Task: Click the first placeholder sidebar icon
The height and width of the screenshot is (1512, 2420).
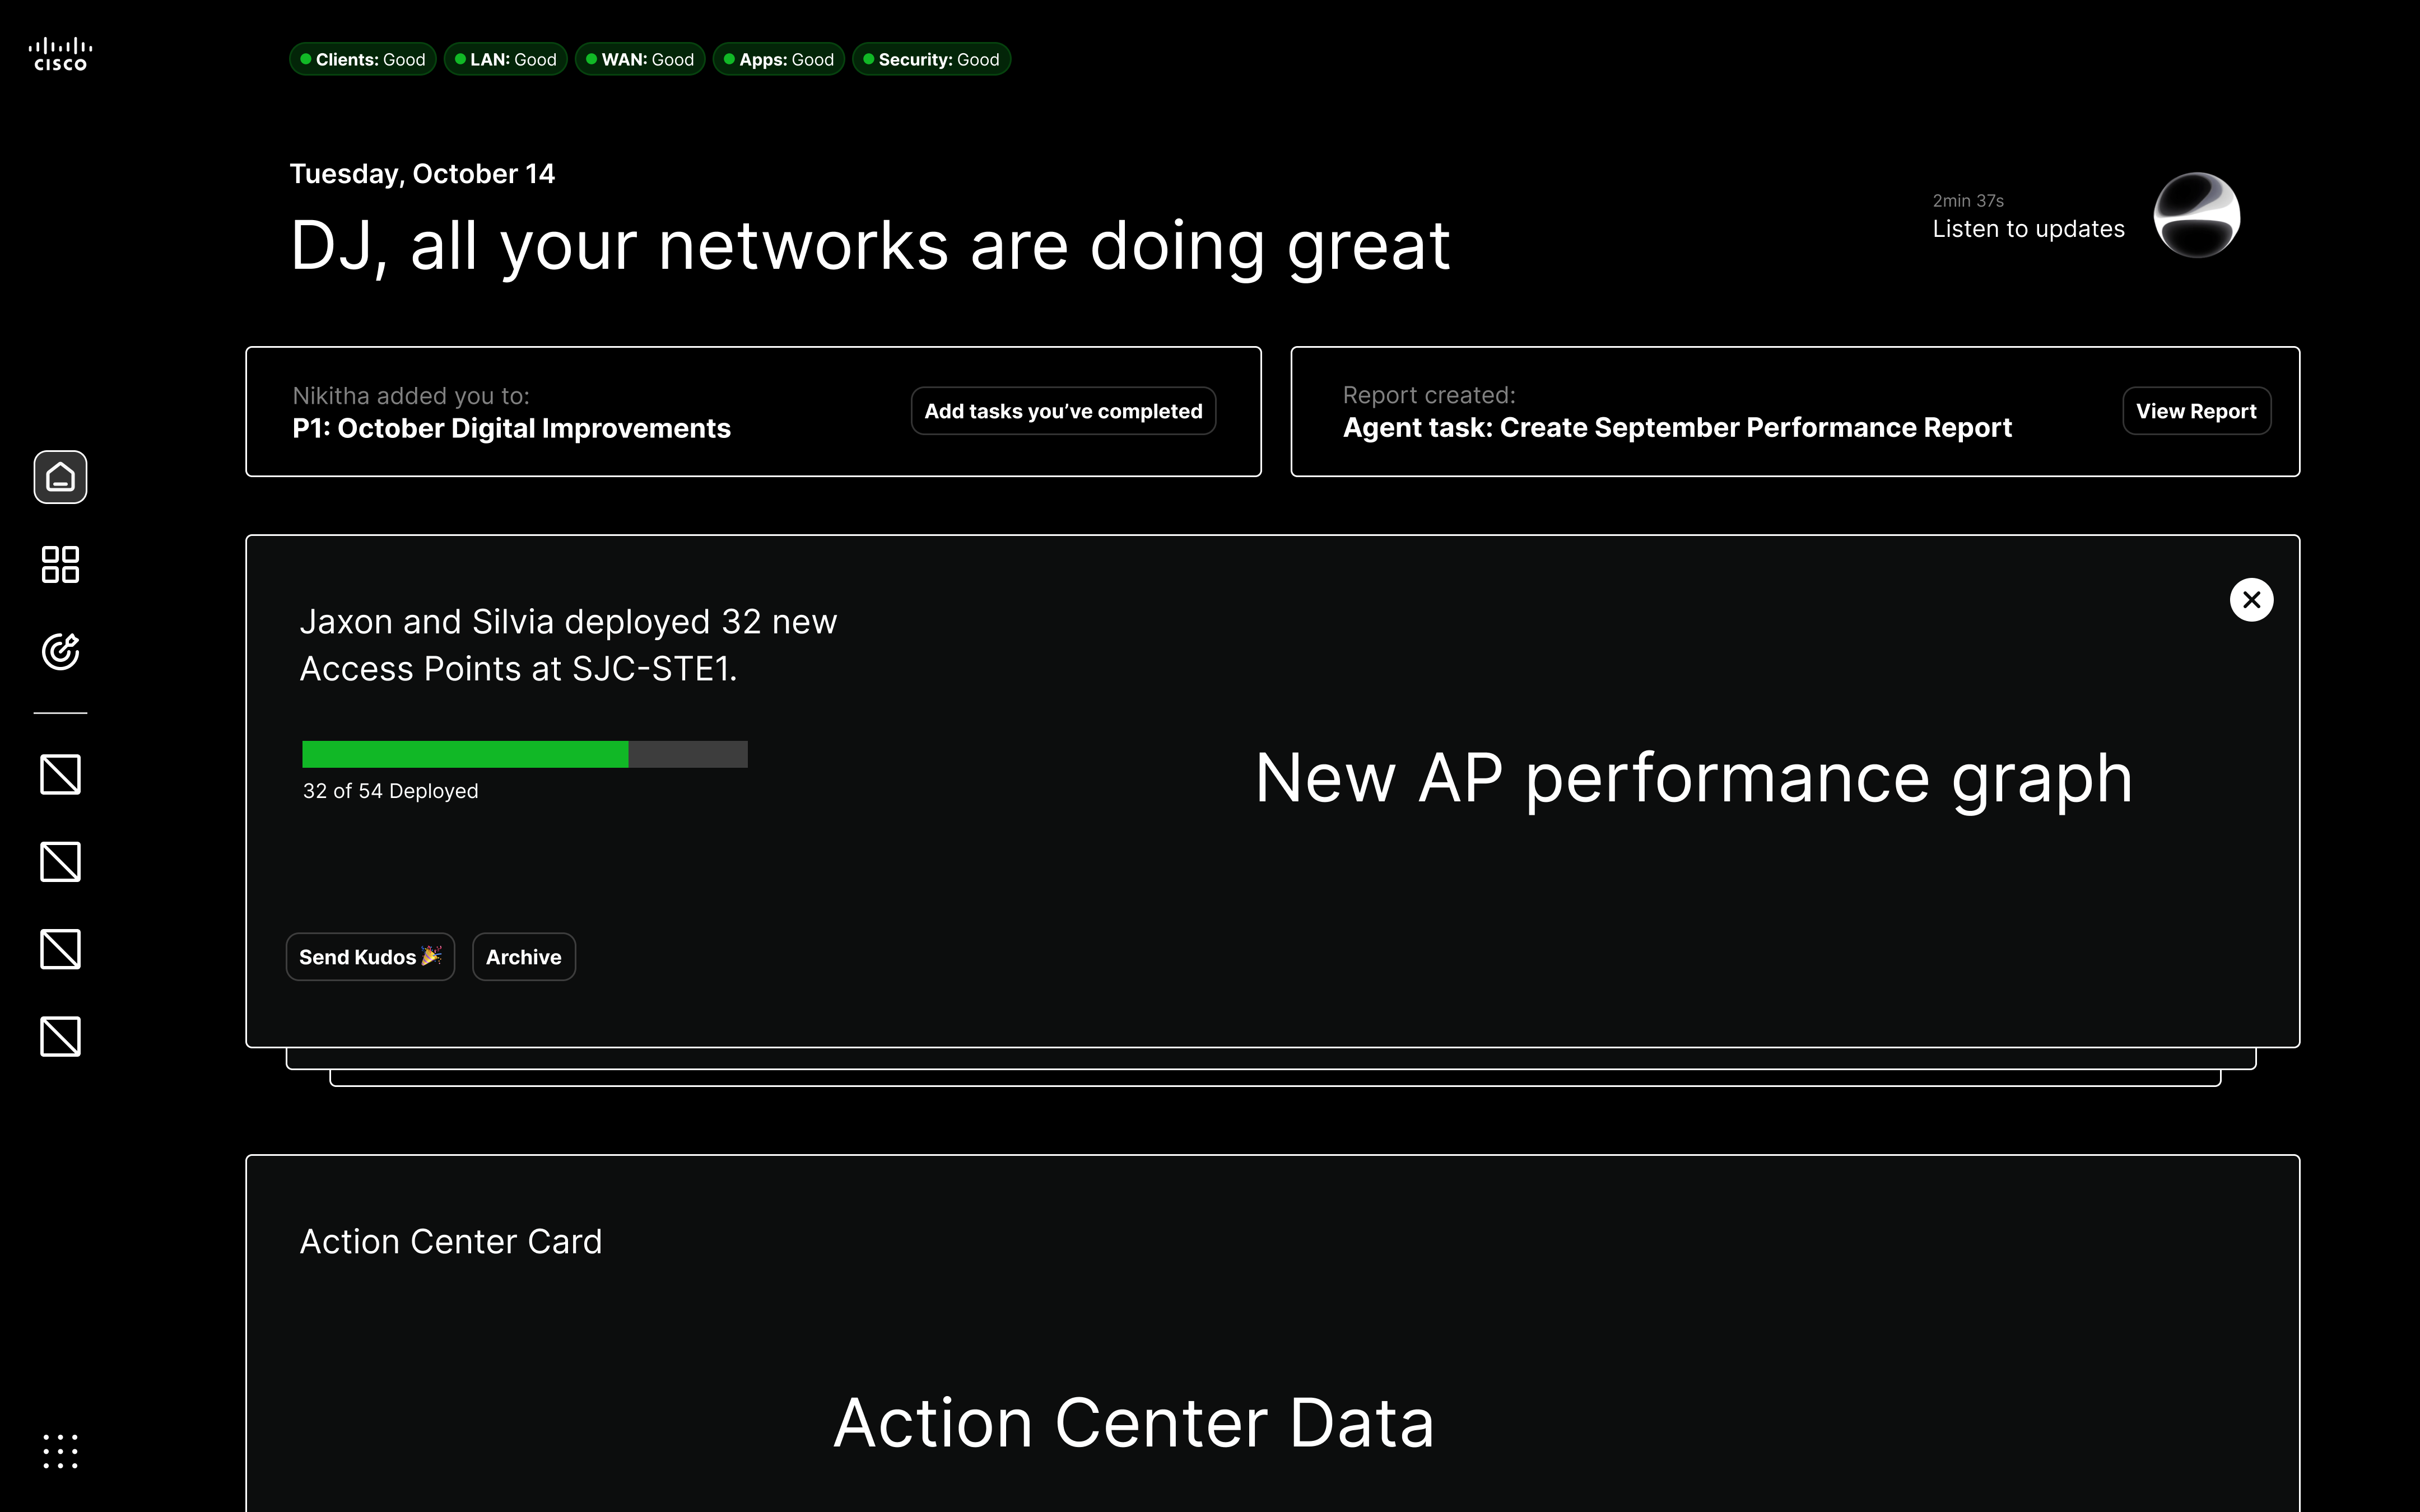Action: (x=60, y=775)
